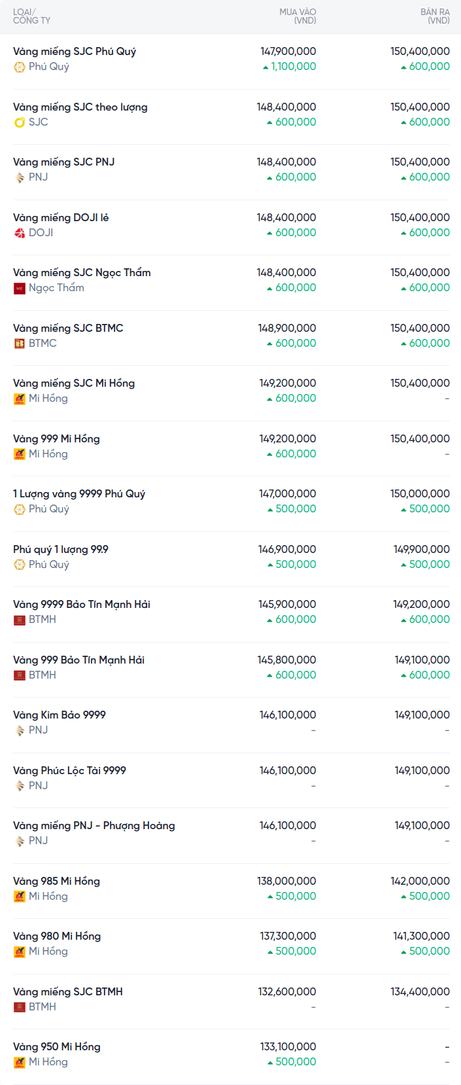Click the MUA VÀO column header
This screenshot has height=1085, width=461.
(298, 16)
